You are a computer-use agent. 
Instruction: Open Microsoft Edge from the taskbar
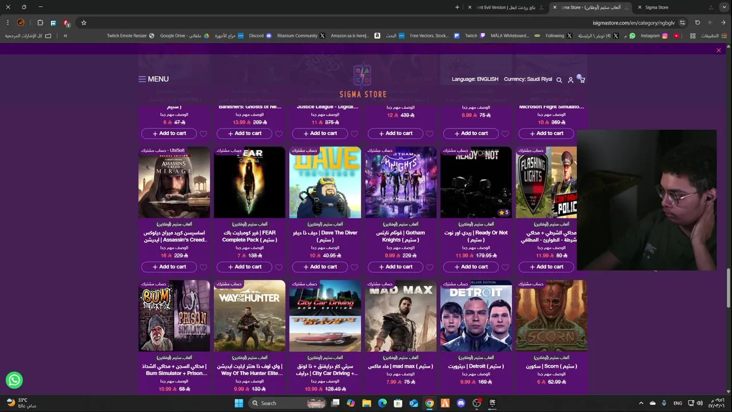pos(382,403)
